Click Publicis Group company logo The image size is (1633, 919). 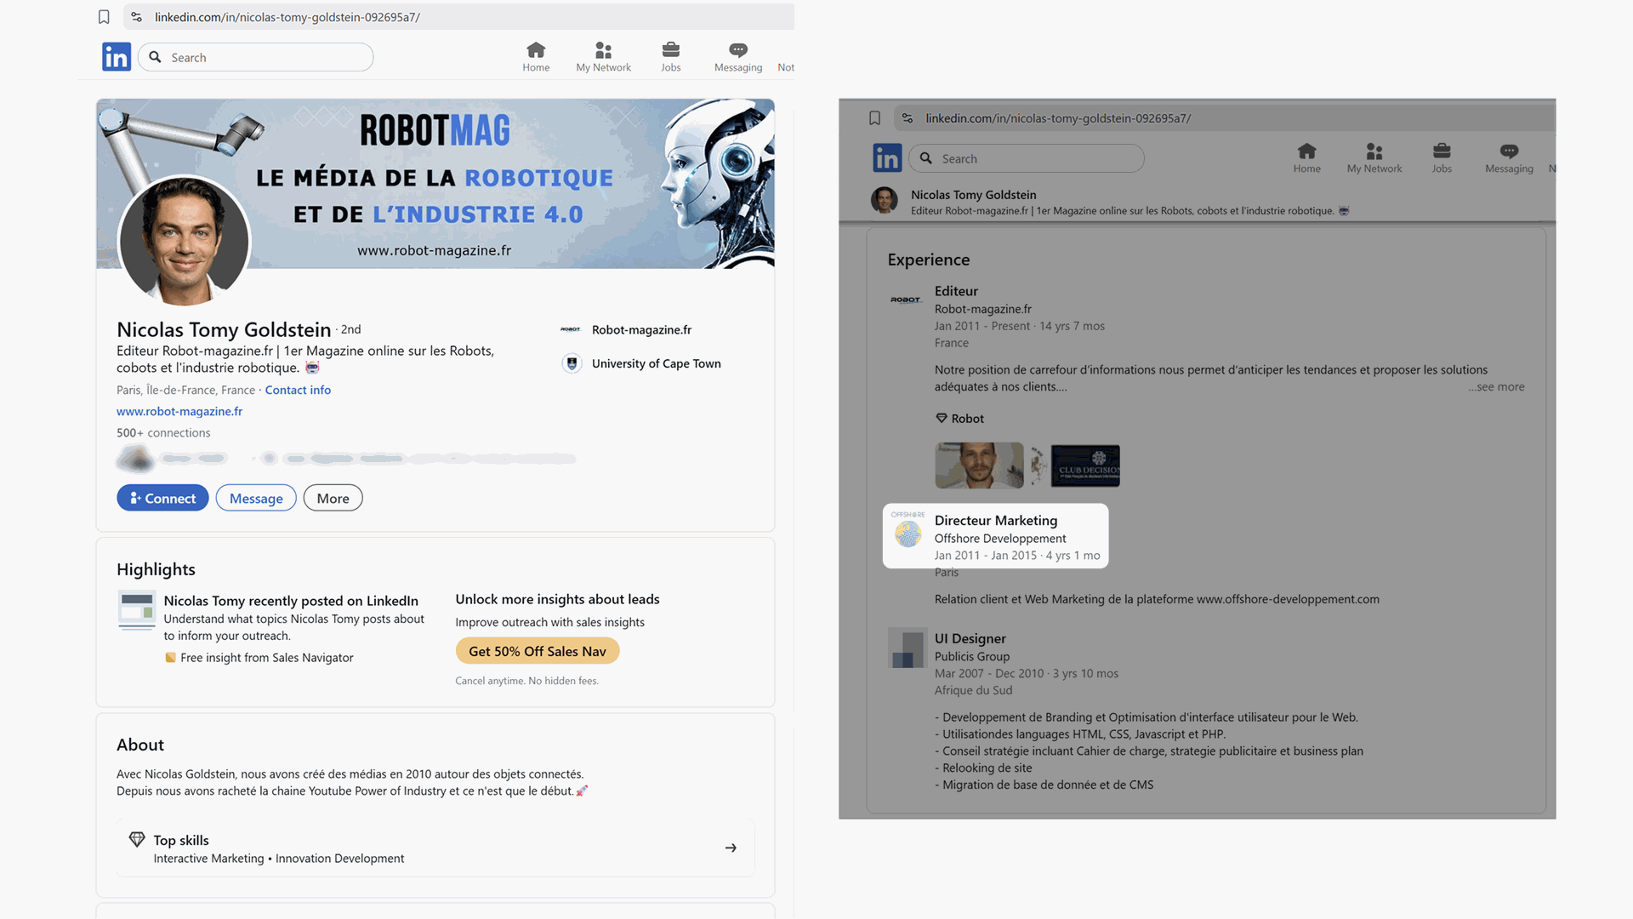(x=906, y=648)
